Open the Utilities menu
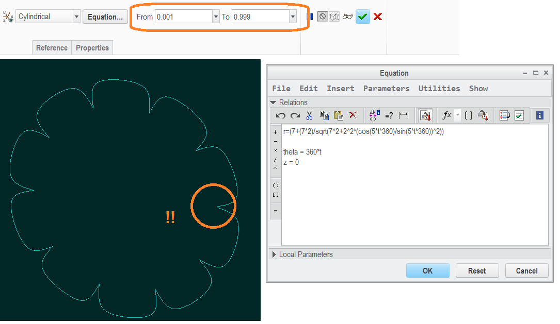The image size is (560, 324). (x=439, y=89)
